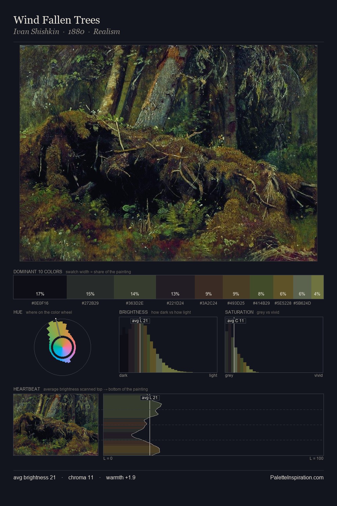
Task: Click the footer "warmth +1.9" stat
Action: coord(121,477)
